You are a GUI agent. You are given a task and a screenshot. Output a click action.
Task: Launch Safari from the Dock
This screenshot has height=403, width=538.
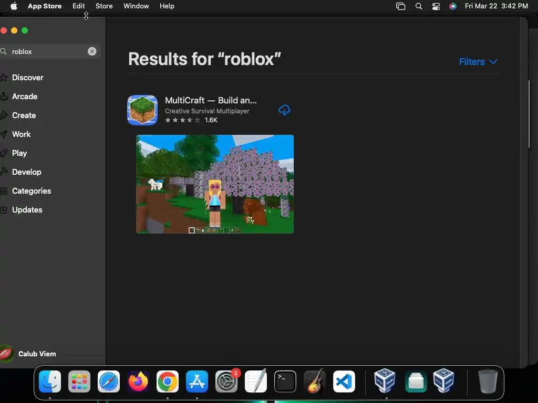[x=109, y=381]
